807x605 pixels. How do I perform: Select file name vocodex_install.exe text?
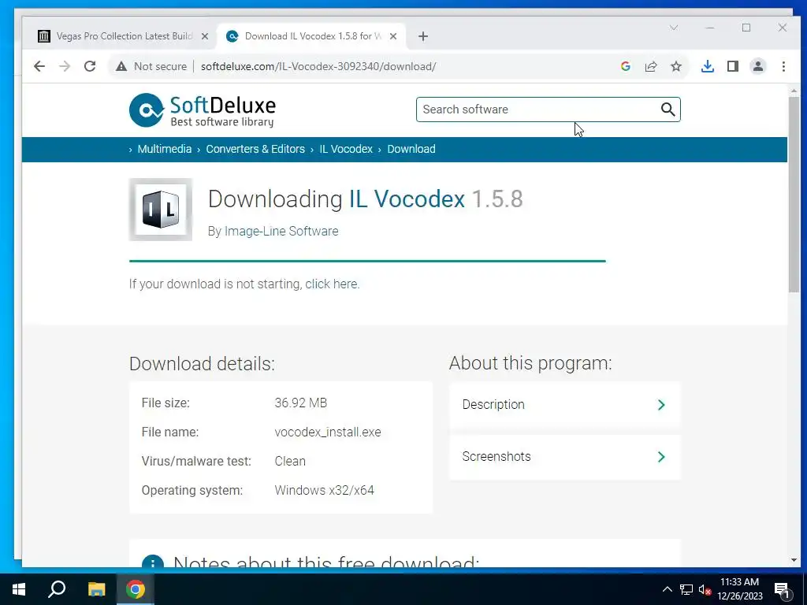(x=328, y=432)
